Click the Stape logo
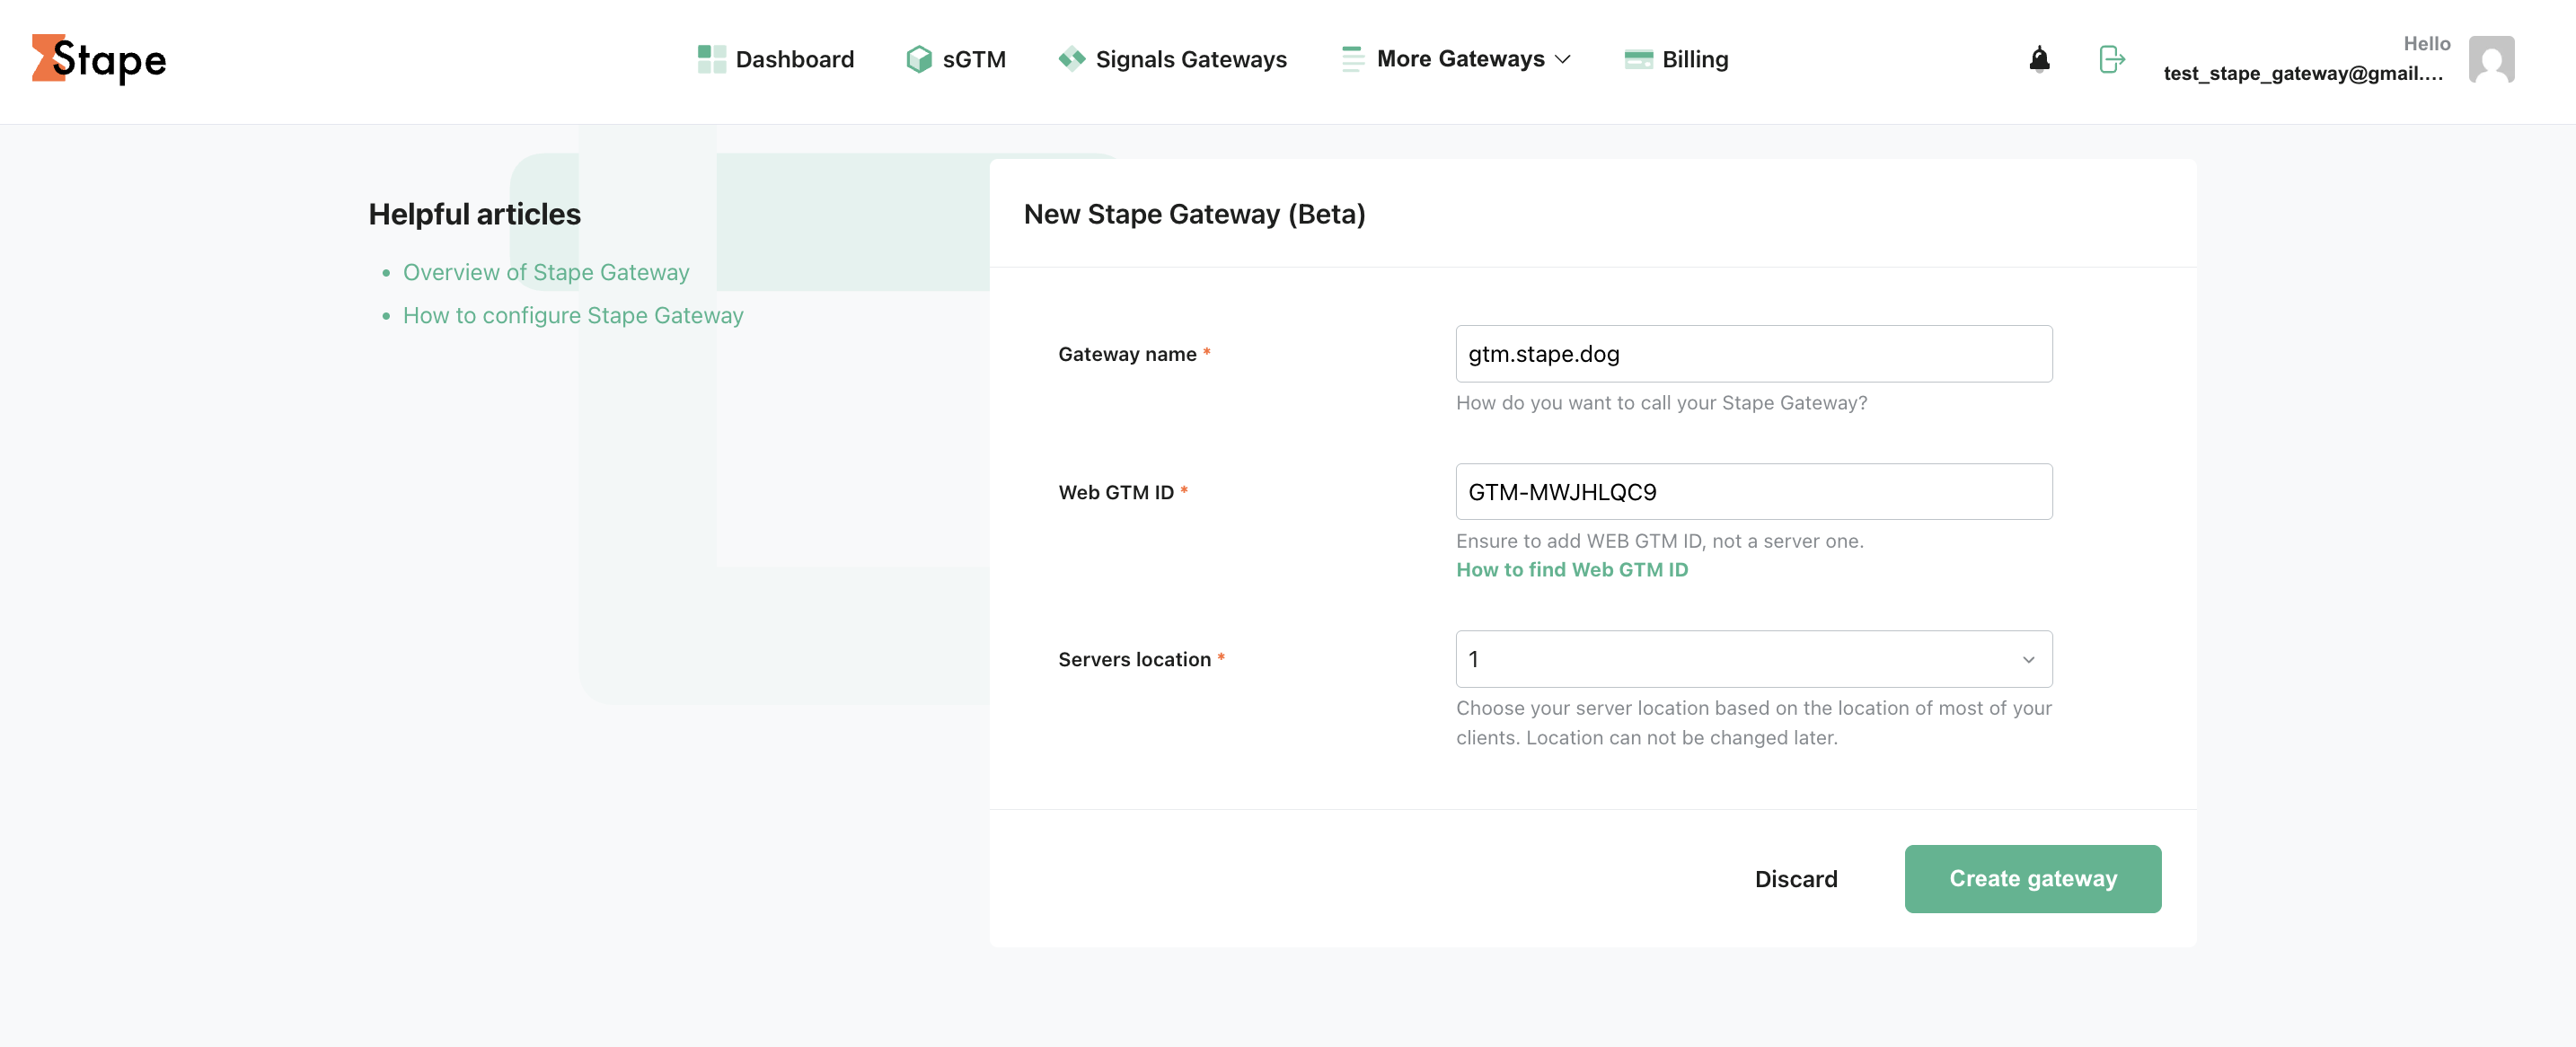 point(99,59)
